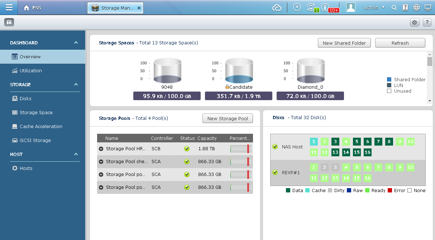Collapse the sidebar with the panel toggle
This screenshot has height=240, width=435.
coord(9,22)
